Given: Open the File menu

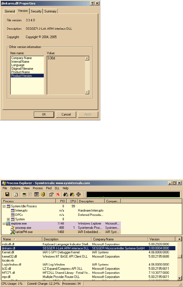Looking at the screenshot, I should click(5, 188).
